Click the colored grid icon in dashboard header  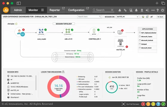(x=147, y=17)
